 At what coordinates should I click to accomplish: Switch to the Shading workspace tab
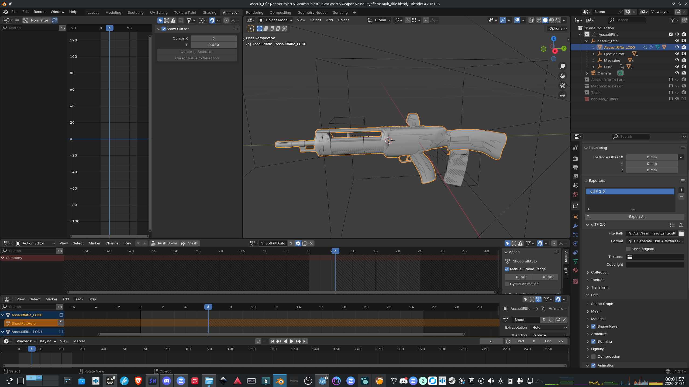click(209, 12)
